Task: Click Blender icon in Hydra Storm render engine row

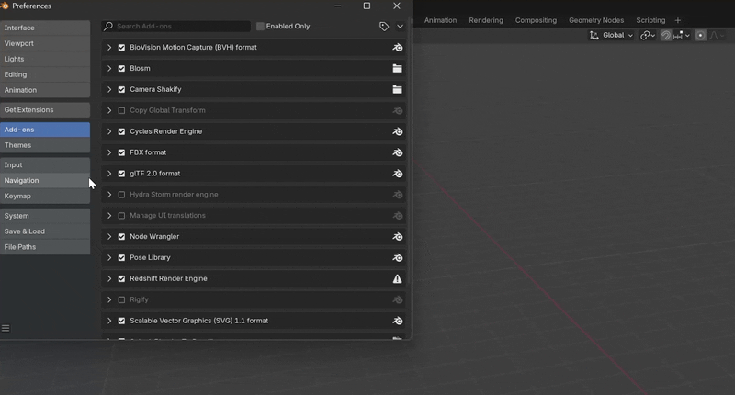Action: pos(398,195)
